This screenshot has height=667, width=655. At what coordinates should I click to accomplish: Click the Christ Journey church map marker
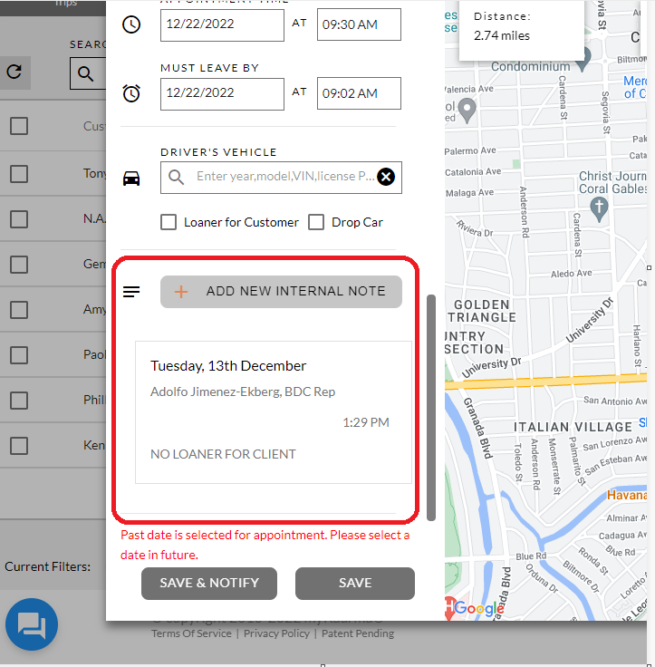(x=599, y=210)
